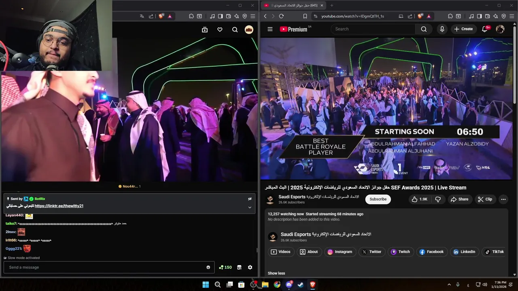The width and height of the screenshot is (518, 291).
Task: Open Saudi Esports About tab
Action: (309, 252)
